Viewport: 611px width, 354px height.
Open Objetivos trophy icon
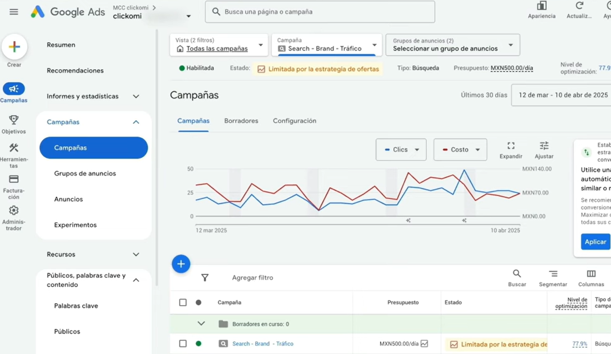(x=14, y=119)
